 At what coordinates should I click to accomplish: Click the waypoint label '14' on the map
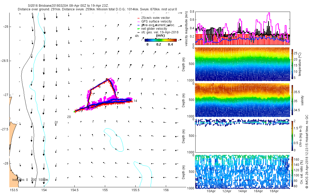pyautogui.click(x=135, y=101)
